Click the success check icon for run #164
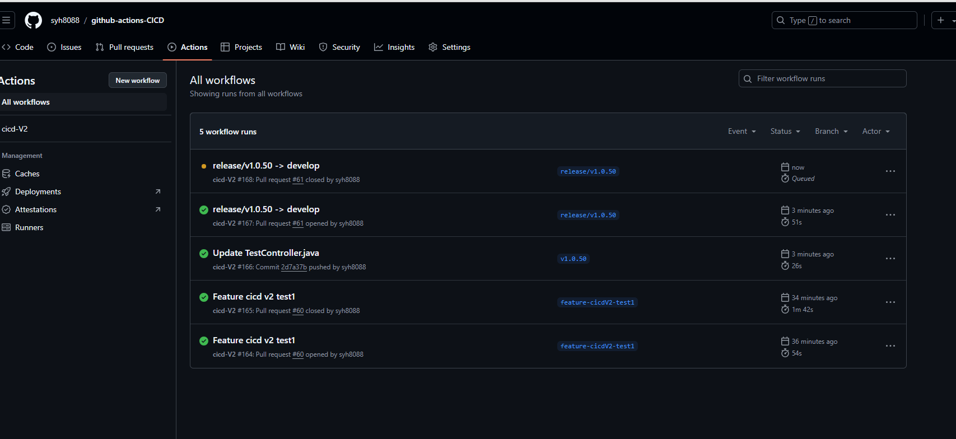Screen dimensions: 956x439 pos(204,341)
